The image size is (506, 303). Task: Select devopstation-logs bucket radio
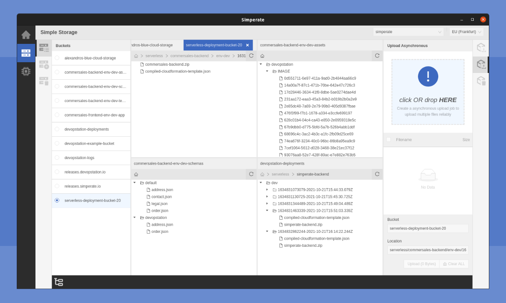[57, 157]
